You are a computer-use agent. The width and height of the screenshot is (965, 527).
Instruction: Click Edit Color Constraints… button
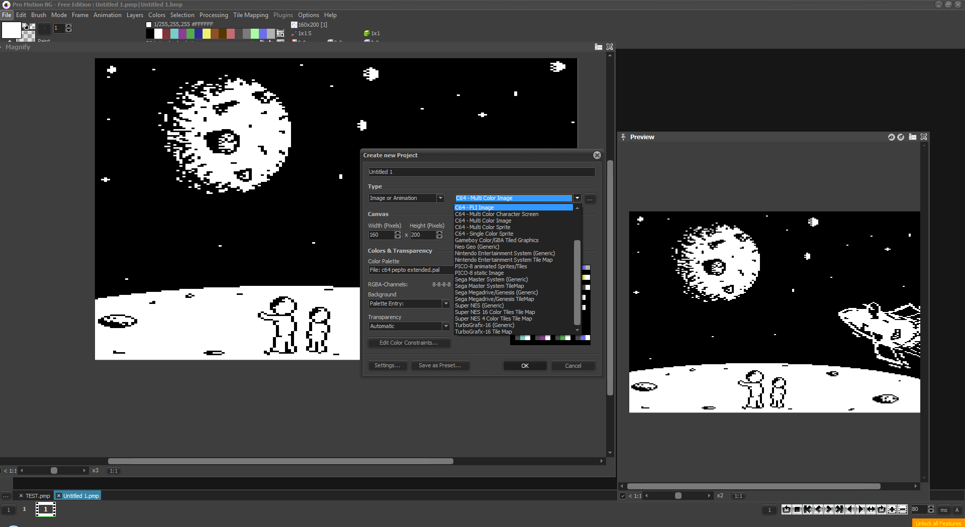(409, 343)
